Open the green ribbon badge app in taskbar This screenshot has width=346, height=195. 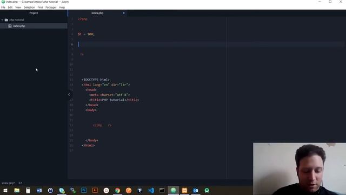207,190
